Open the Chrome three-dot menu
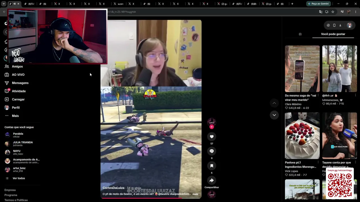 (x=356, y=12)
